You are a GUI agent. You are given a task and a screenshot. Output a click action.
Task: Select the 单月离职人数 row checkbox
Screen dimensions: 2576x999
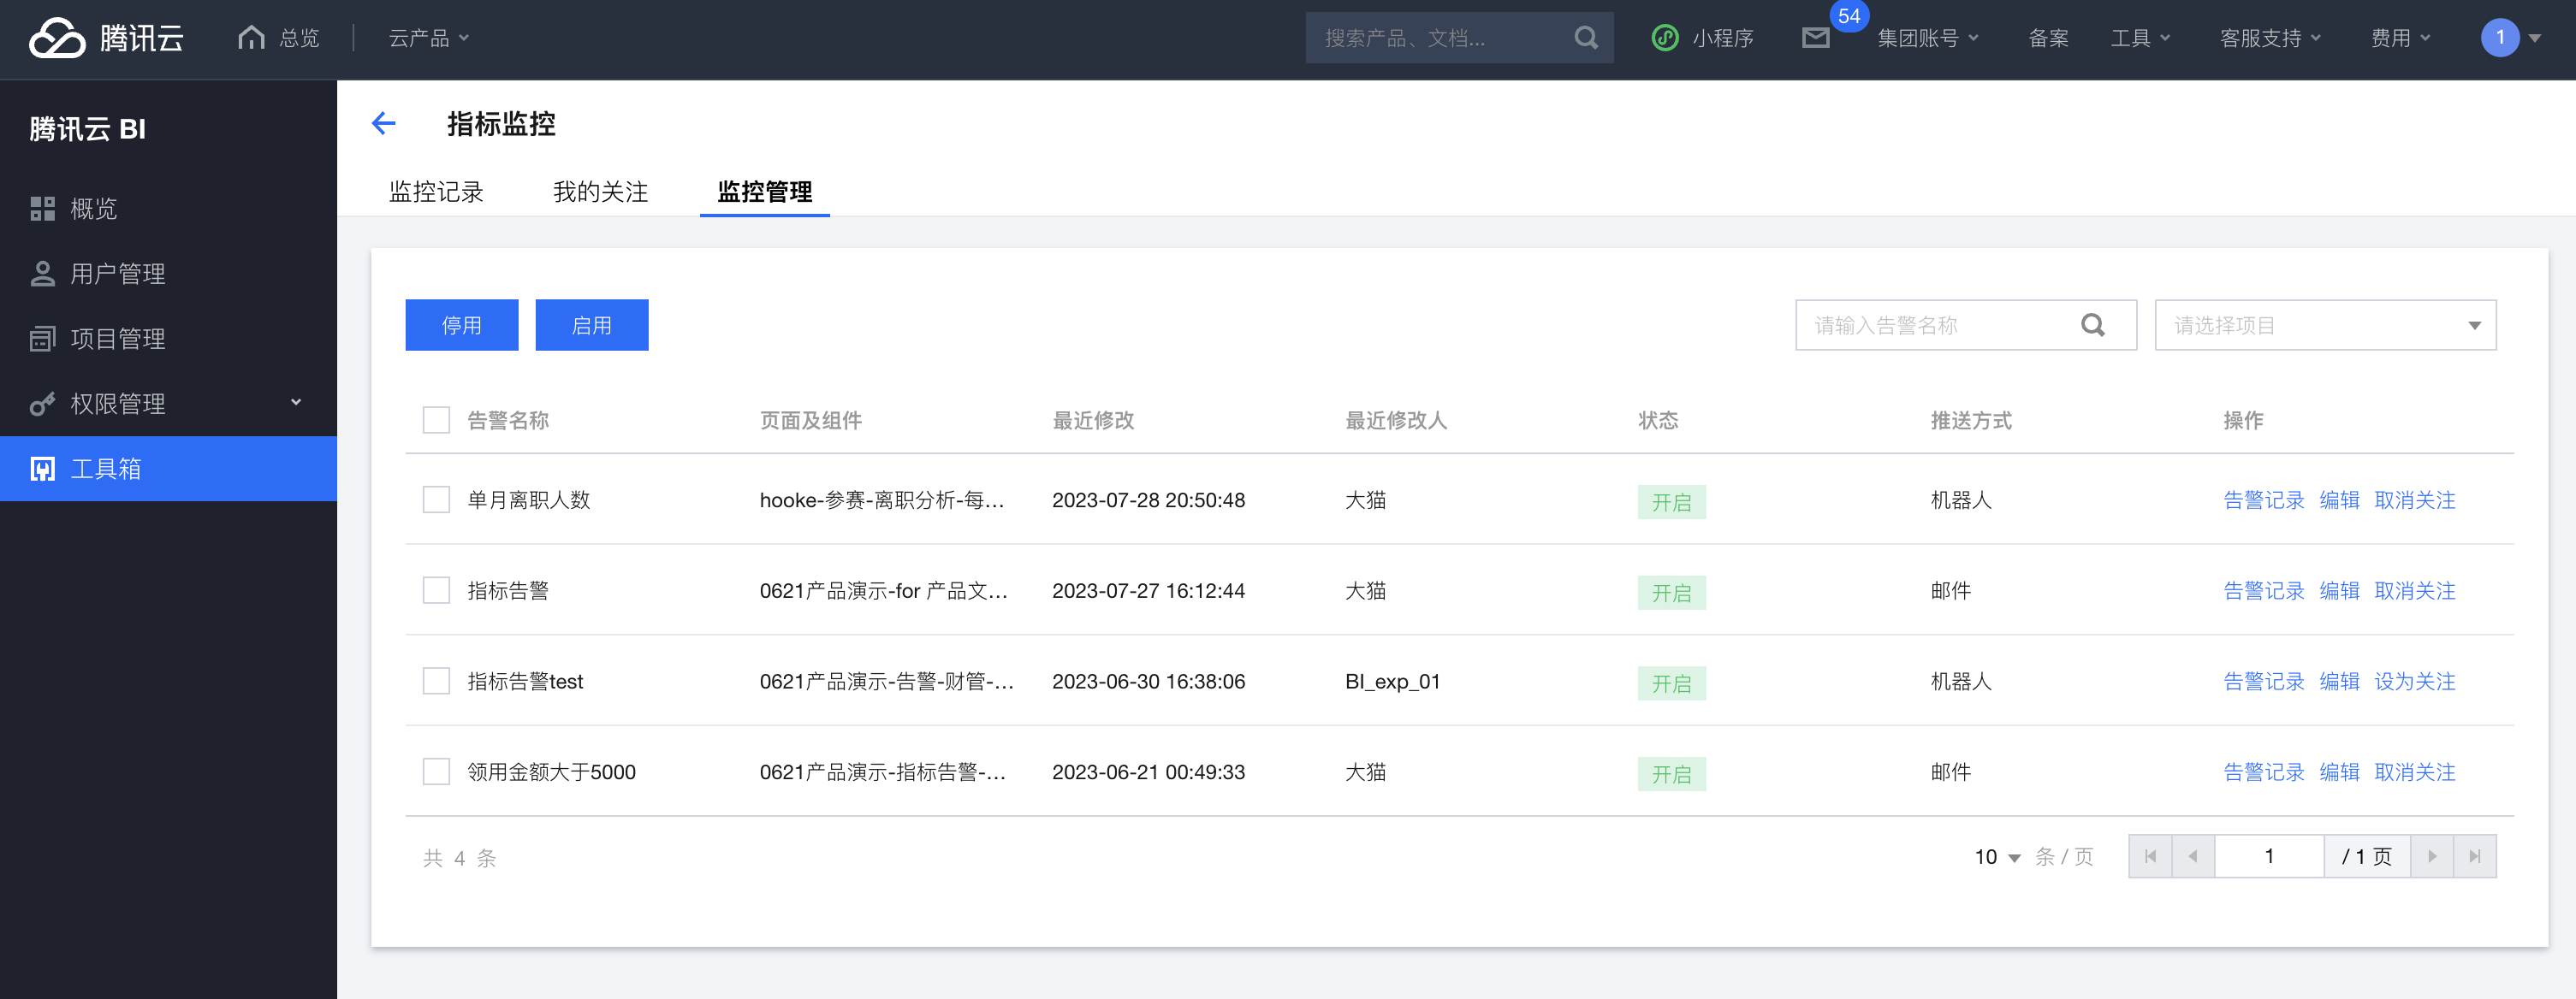click(436, 499)
